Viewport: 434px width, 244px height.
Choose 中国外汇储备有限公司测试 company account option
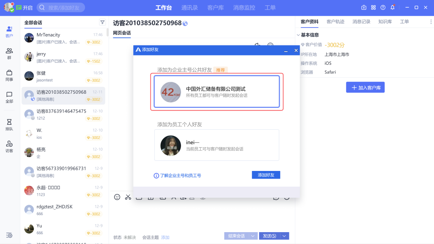click(x=217, y=91)
